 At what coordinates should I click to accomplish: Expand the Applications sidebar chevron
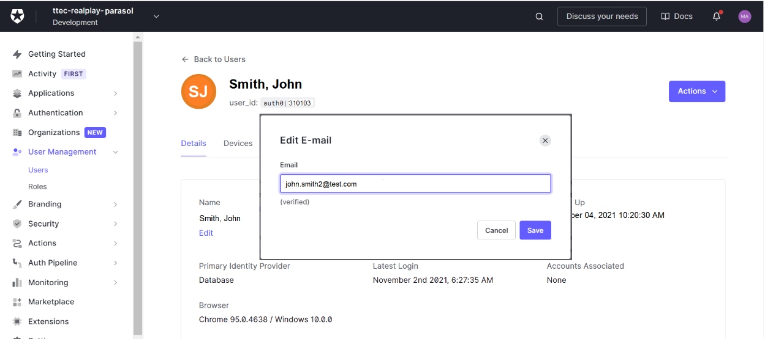(x=116, y=93)
